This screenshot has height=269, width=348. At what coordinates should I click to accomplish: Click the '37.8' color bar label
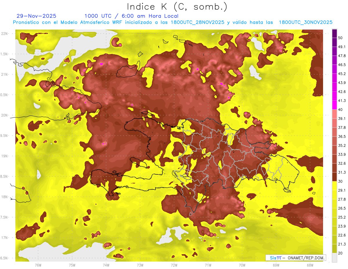pyautogui.click(x=342, y=127)
